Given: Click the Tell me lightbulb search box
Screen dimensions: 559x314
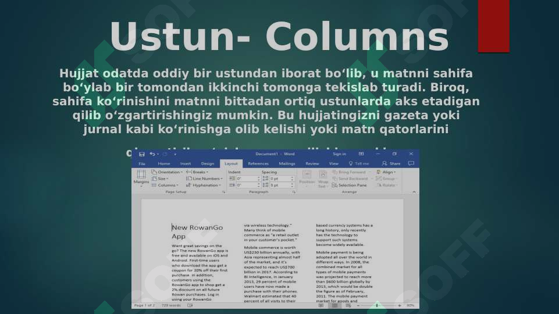Looking at the screenshot, I should click(359, 163).
